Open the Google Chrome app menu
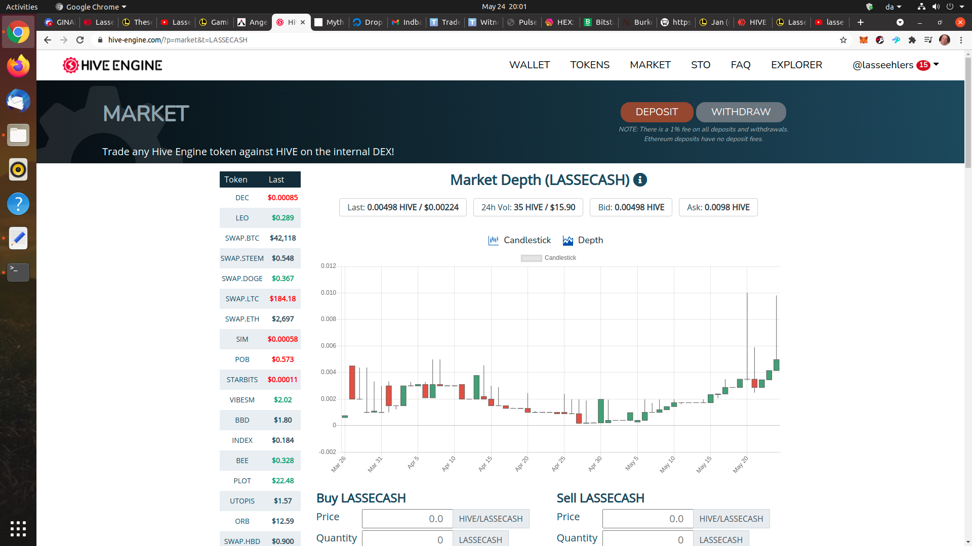972x546 pixels. coord(91,7)
